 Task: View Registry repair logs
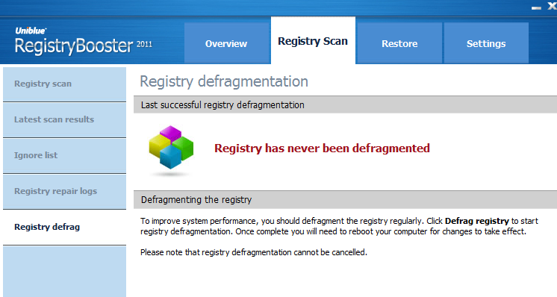click(x=64, y=192)
